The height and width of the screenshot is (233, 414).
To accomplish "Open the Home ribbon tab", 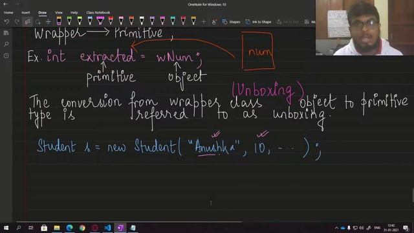I will pos(8,12).
